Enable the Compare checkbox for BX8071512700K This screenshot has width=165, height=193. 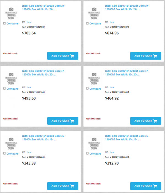[x=4, y=89]
